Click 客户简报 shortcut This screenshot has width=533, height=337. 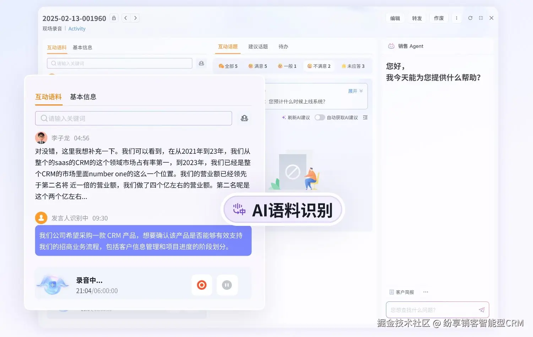coord(402,292)
